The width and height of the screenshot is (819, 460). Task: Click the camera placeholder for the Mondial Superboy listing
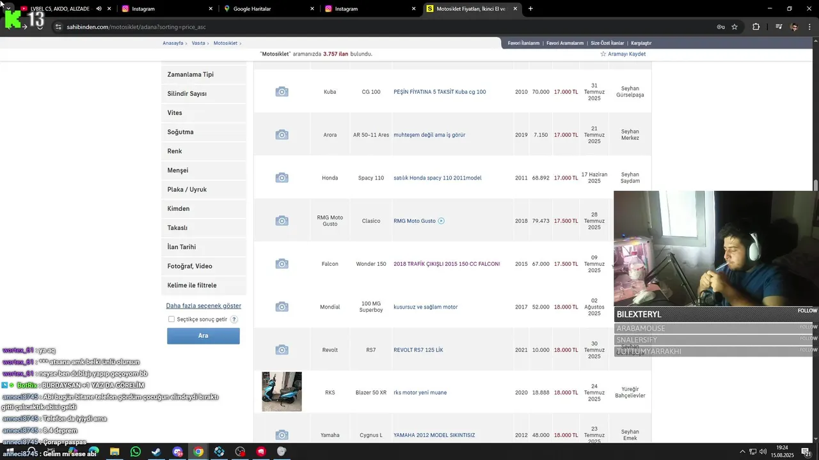click(282, 307)
